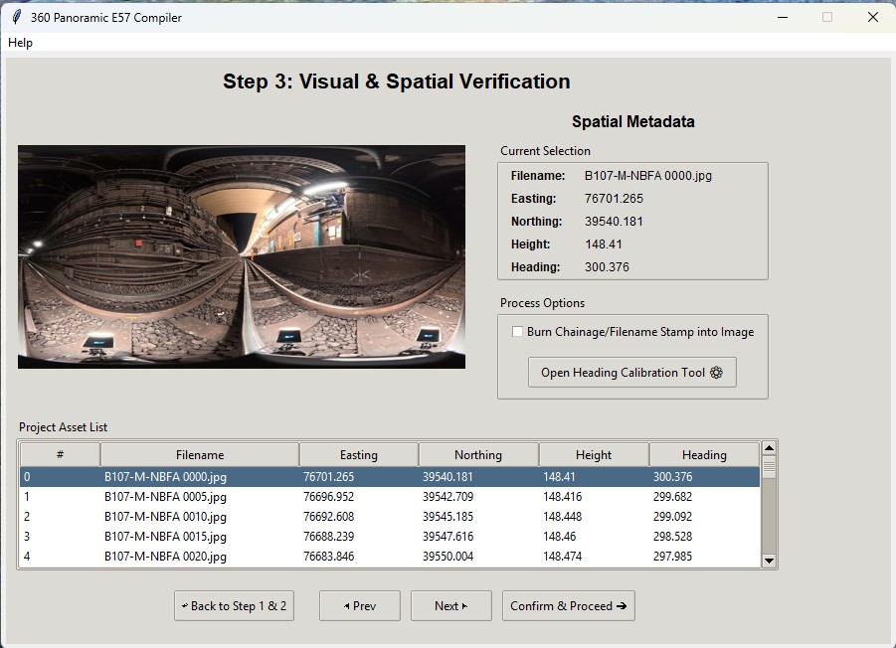This screenshot has height=648, width=896.
Task: Click height cell 148.46
Action: [x=560, y=537]
